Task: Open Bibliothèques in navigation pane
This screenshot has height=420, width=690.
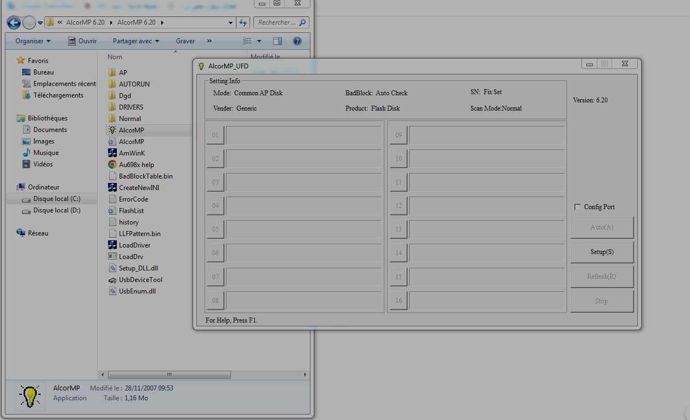Action: coord(48,118)
